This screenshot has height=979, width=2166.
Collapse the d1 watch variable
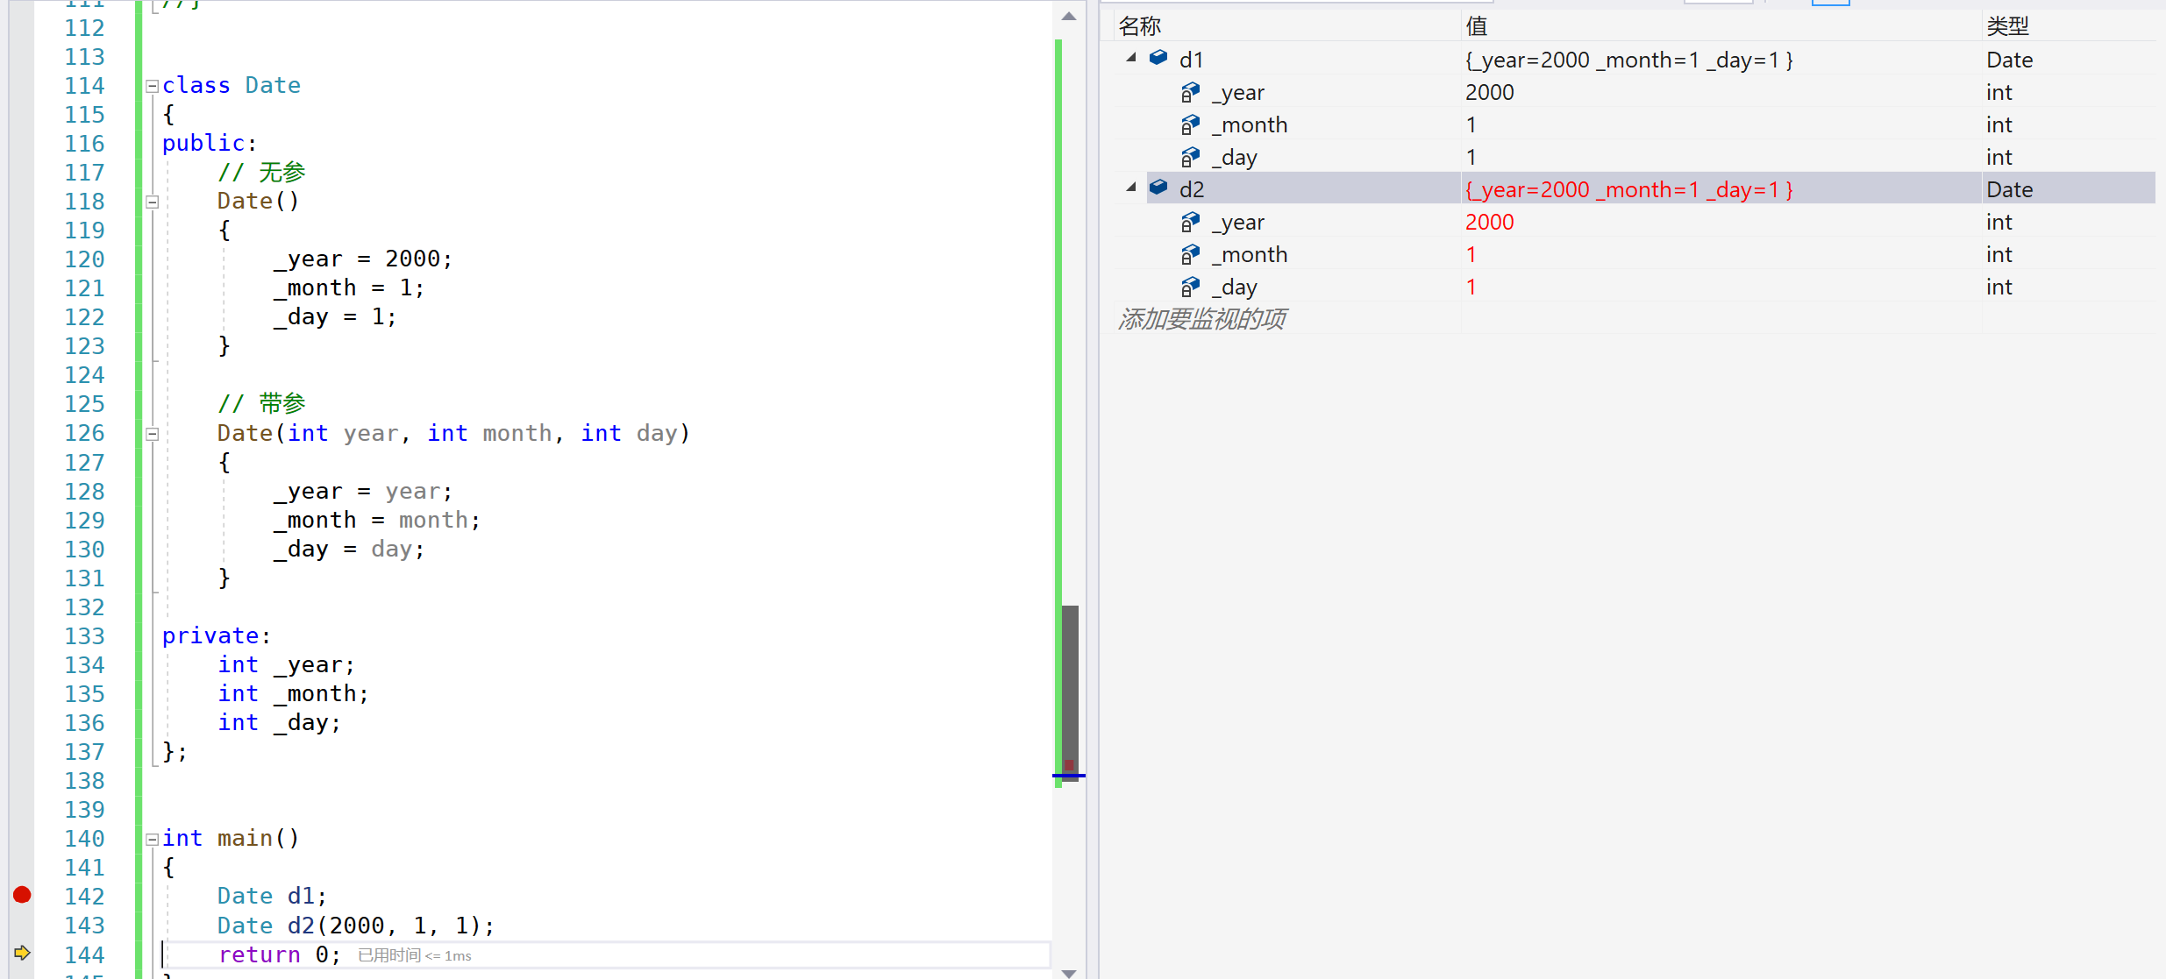[1131, 58]
